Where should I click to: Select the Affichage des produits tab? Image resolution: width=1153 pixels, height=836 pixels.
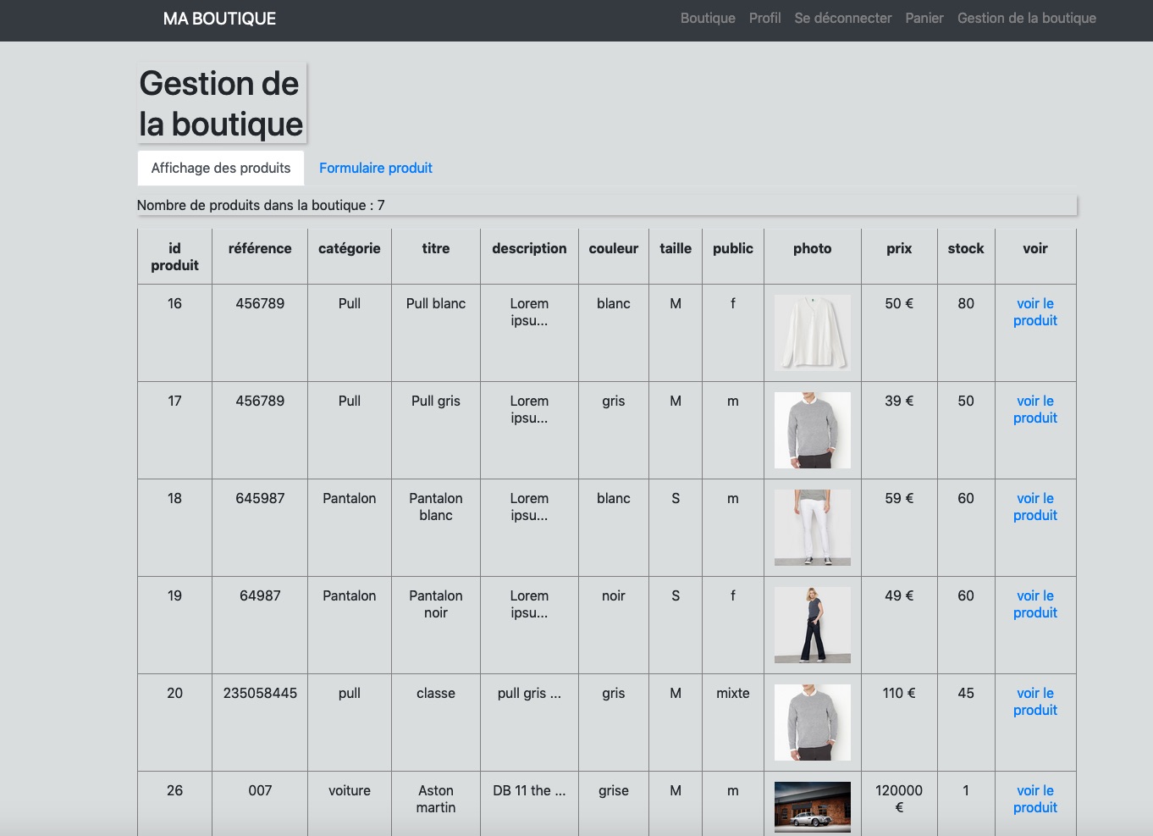point(220,168)
